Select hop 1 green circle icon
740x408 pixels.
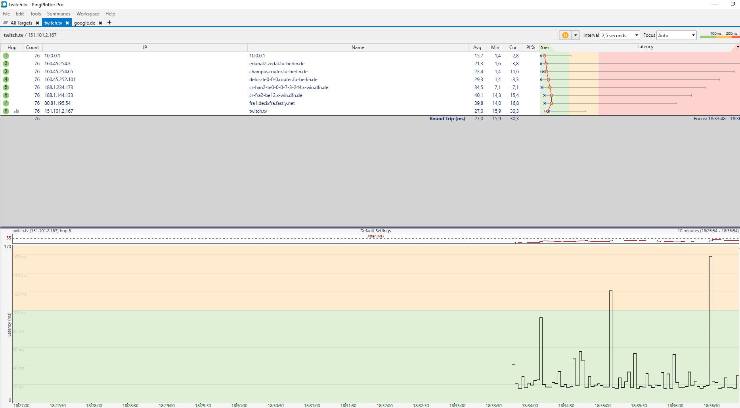pyautogui.click(x=6, y=56)
